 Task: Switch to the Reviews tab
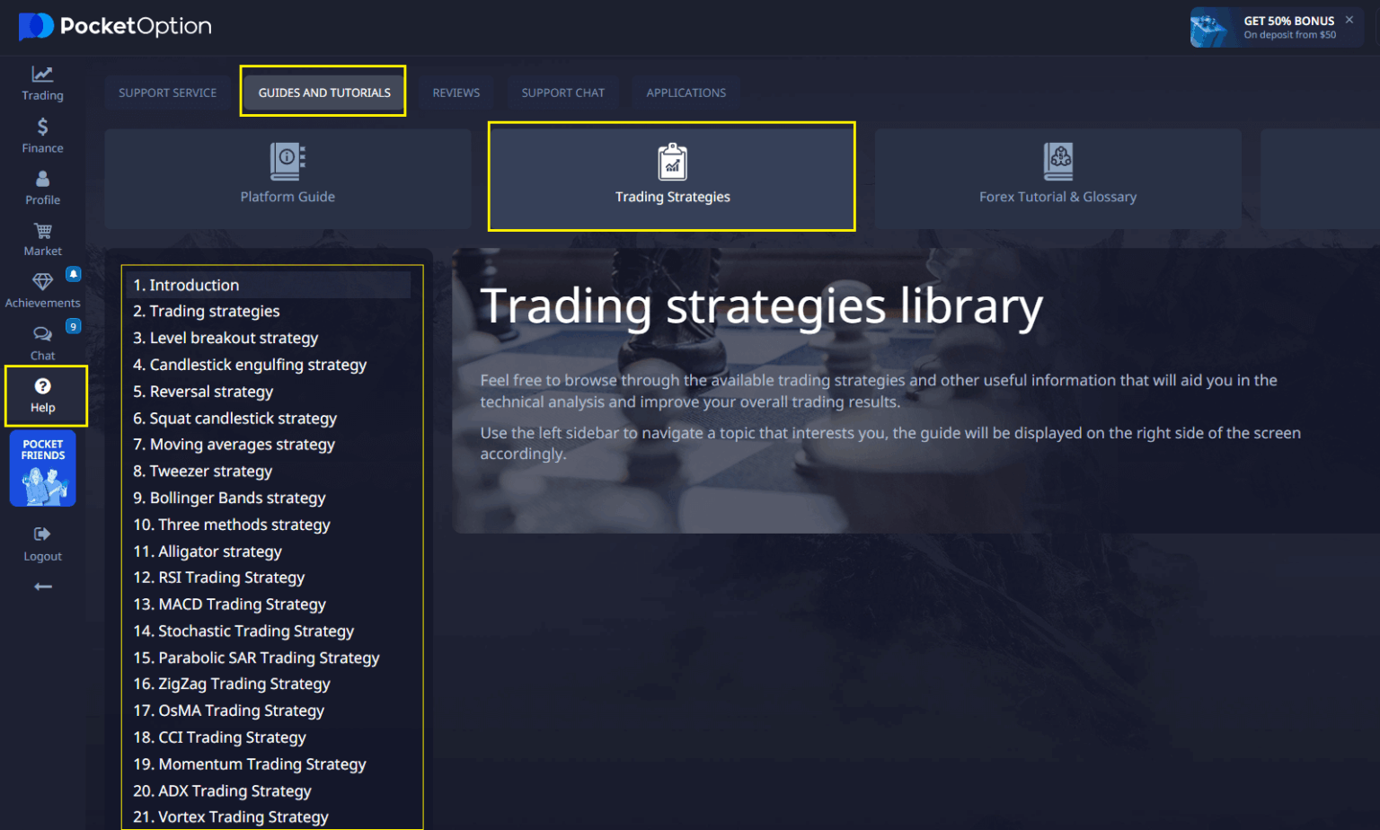(456, 92)
